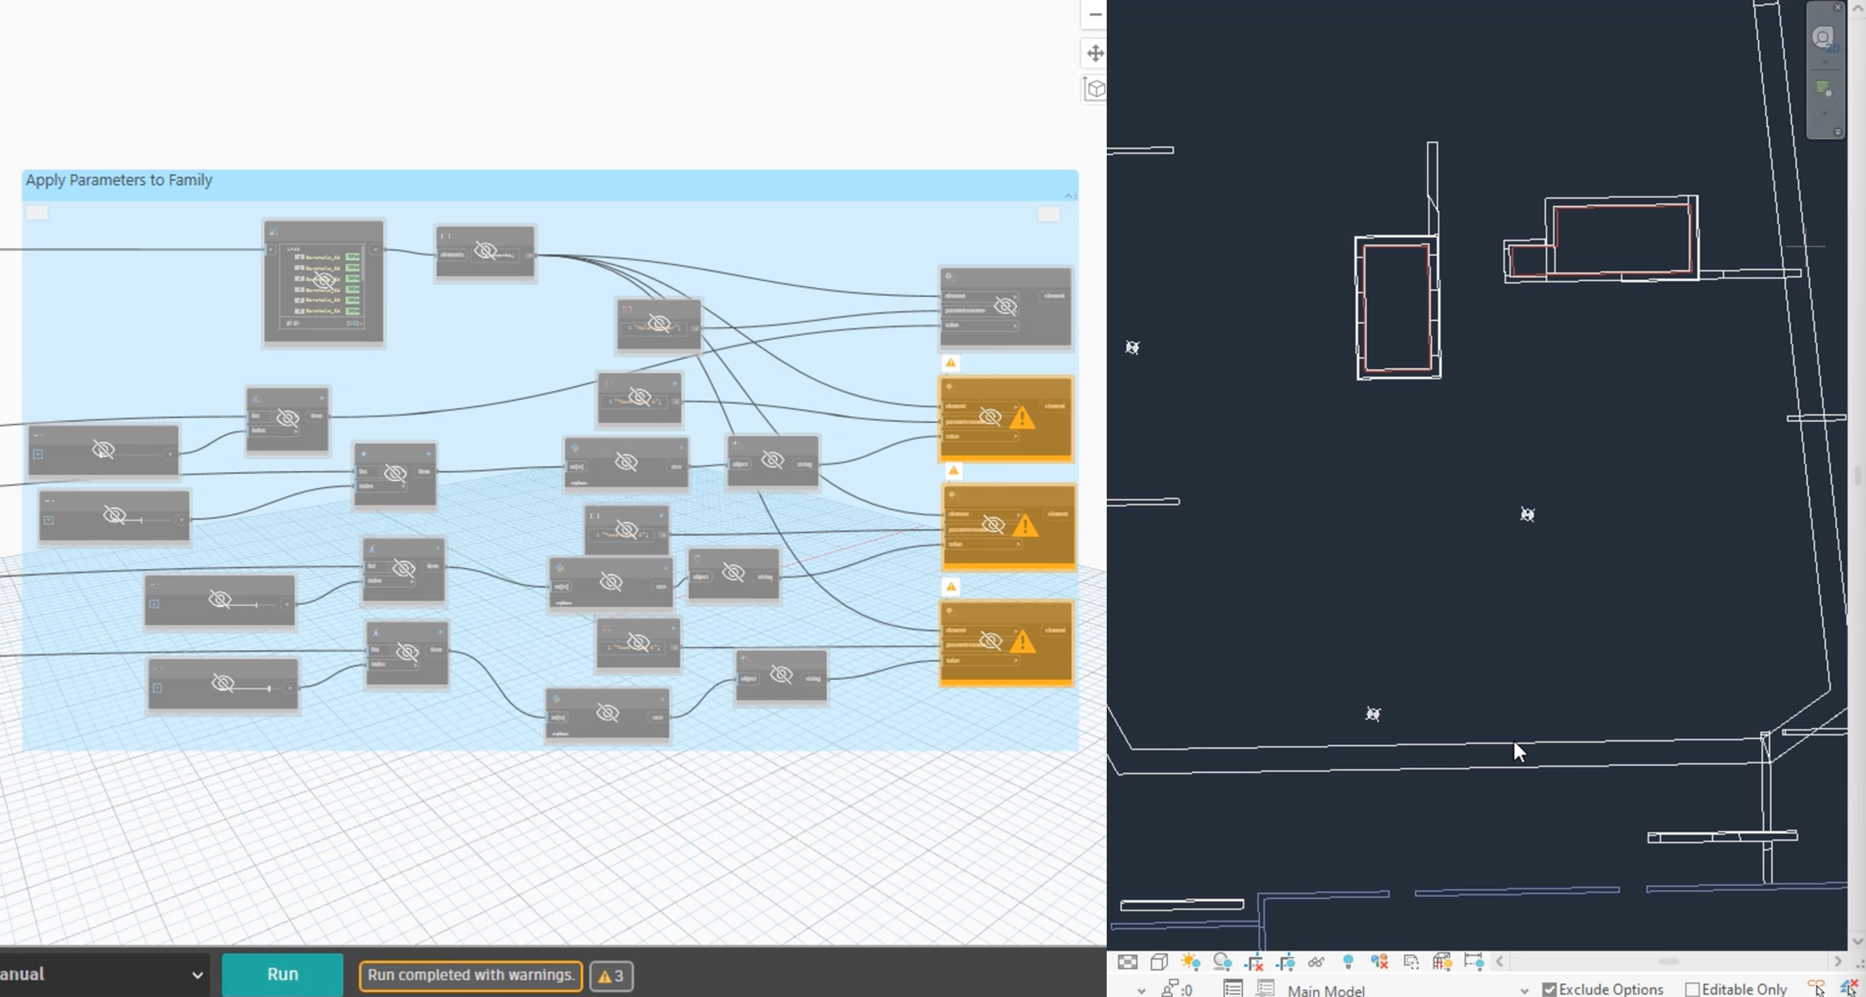Open the Design Options icon in status bar
The height and width of the screenshot is (997, 1866).
click(x=1233, y=988)
